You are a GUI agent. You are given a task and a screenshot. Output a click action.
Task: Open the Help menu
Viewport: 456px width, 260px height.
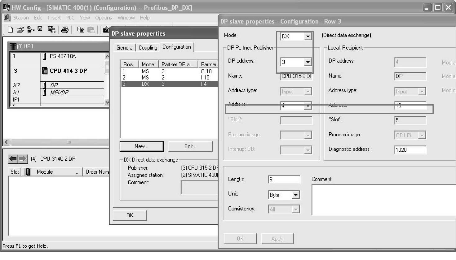tap(144, 18)
